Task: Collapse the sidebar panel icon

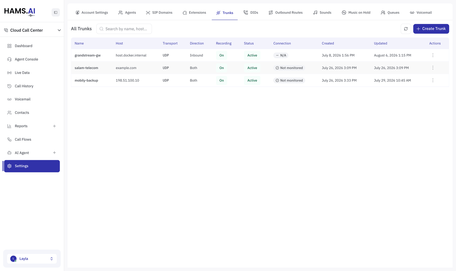Action: [56, 12]
